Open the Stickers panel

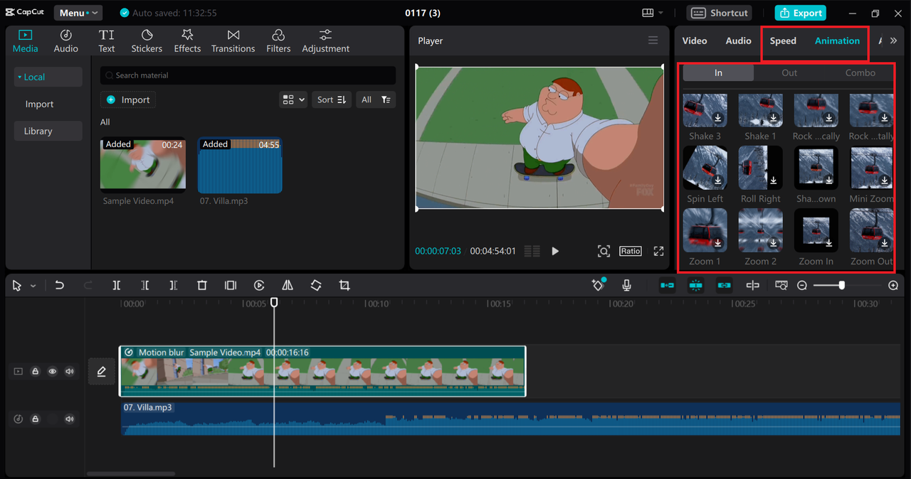(x=147, y=41)
